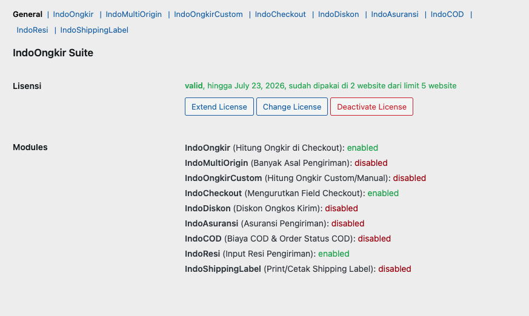Click the Extend License button
The height and width of the screenshot is (316, 529).
(219, 107)
